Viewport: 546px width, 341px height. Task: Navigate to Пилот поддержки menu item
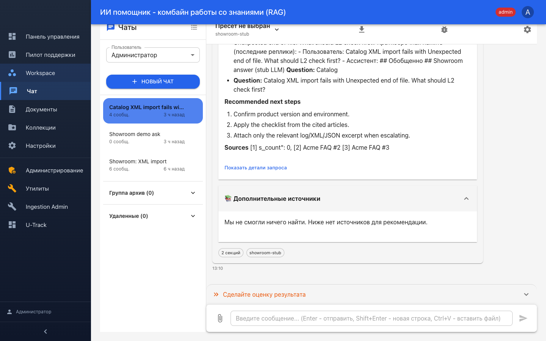tap(45, 55)
